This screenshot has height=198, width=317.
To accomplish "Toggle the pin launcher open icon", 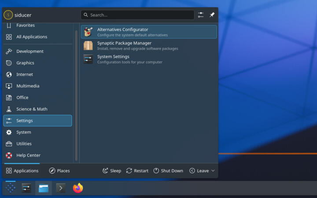I will point(212,15).
